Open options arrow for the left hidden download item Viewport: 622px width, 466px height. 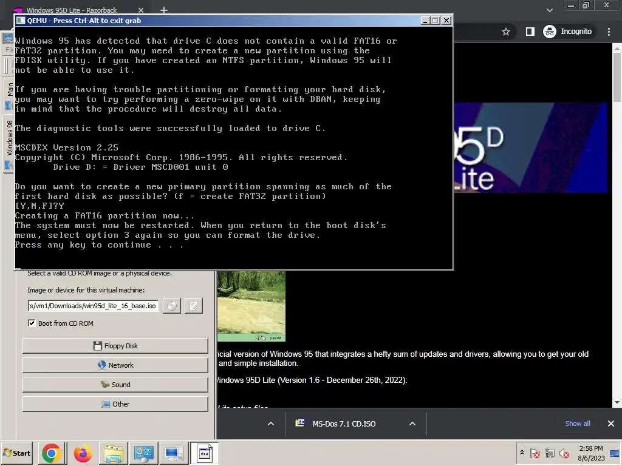pyautogui.click(x=271, y=424)
